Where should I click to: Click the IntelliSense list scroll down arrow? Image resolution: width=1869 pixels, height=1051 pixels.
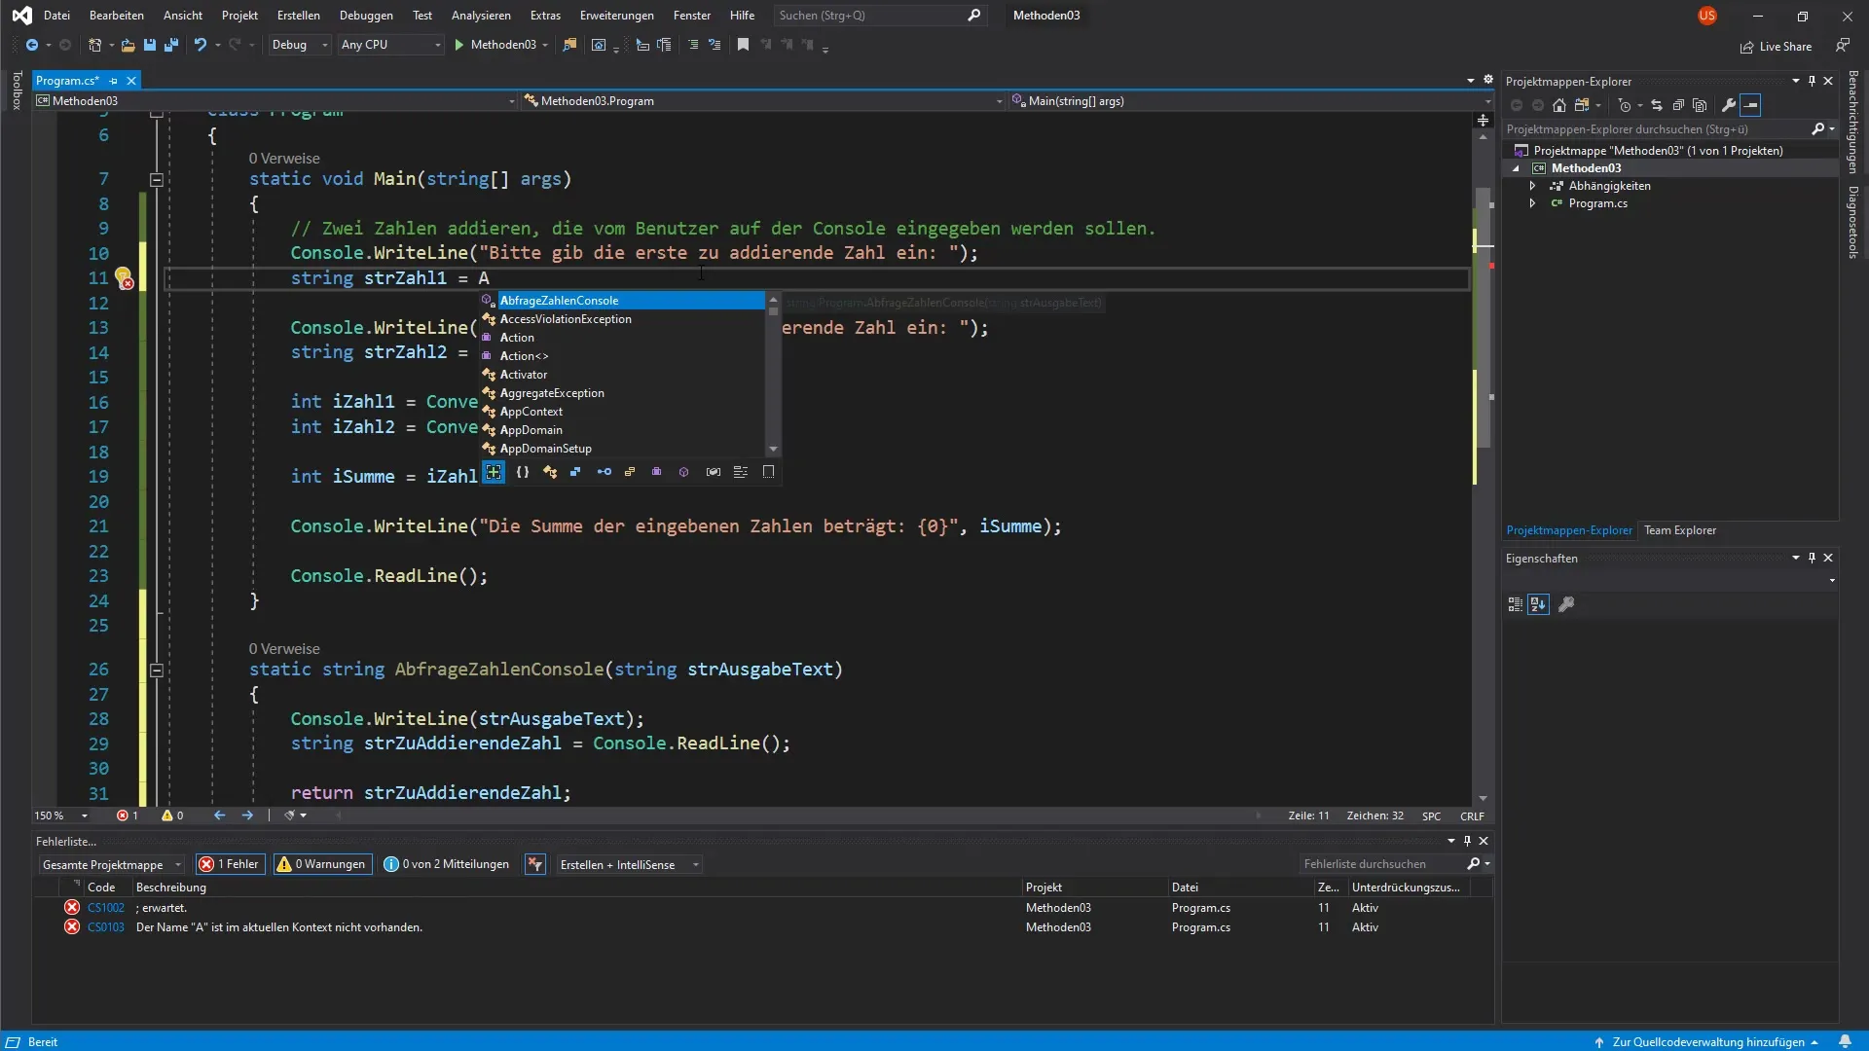tap(773, 449)
